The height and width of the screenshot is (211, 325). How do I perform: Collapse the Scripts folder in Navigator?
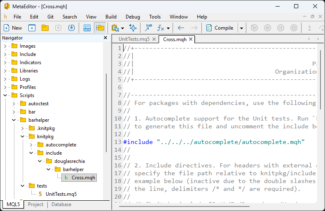tap(5, 95)
